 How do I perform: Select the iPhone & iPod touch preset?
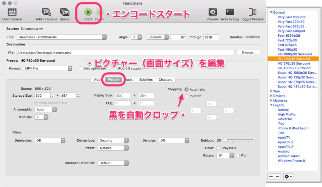(x=293, y=128)
